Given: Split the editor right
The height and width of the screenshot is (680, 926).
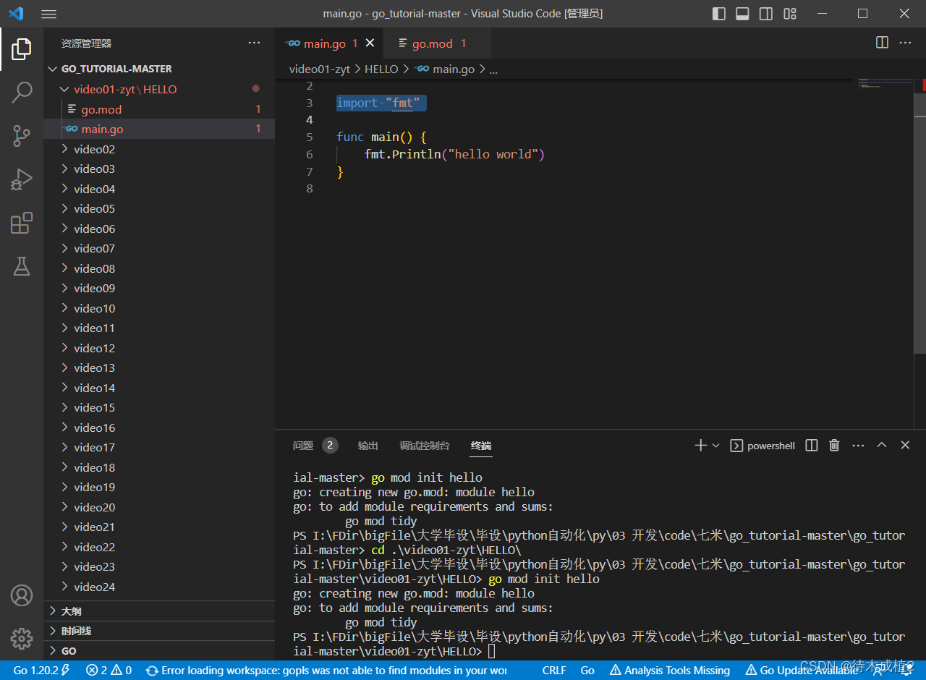Looking at the screenshot, I should point(882,43).
